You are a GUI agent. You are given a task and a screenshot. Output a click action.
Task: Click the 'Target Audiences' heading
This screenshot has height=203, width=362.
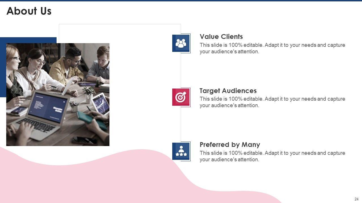click(x=228, y=91)
